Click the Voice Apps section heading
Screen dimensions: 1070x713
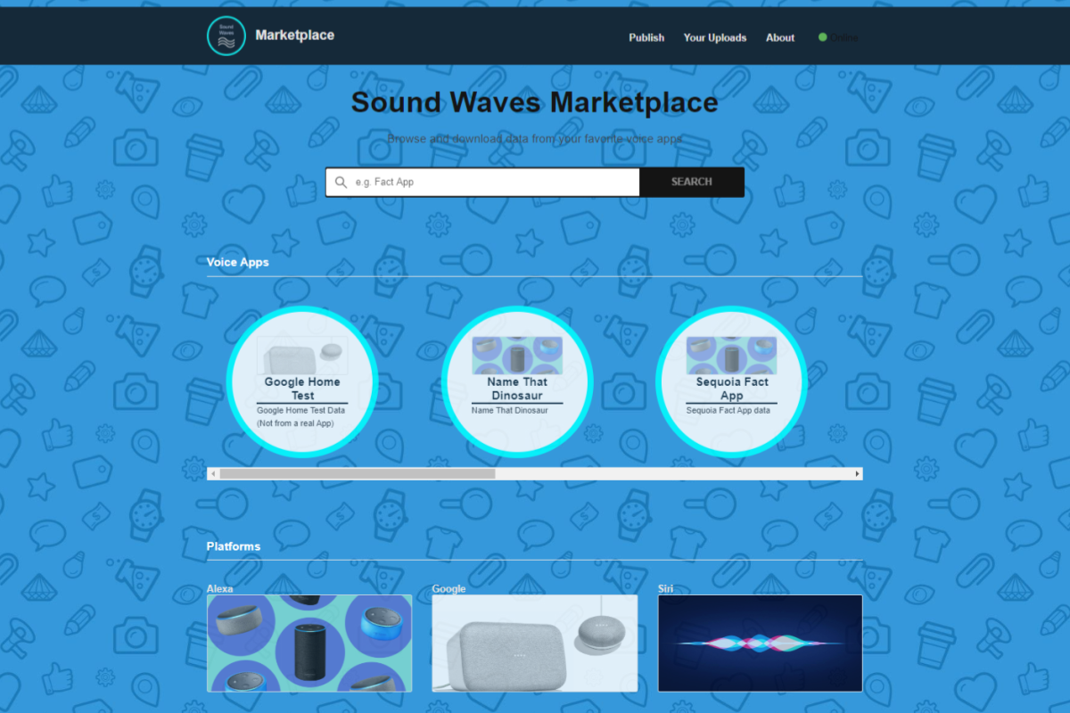tap(238, 263)
